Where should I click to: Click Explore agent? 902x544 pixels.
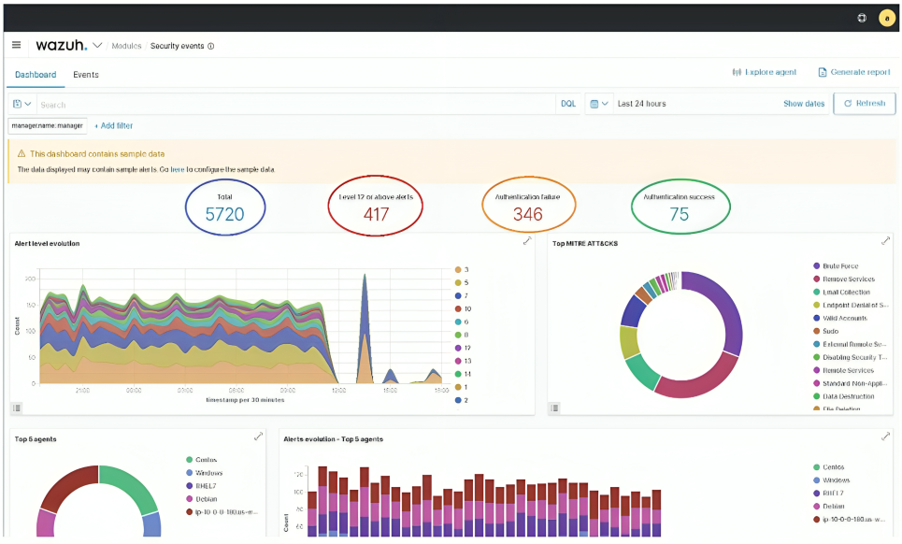click(764, 72)
